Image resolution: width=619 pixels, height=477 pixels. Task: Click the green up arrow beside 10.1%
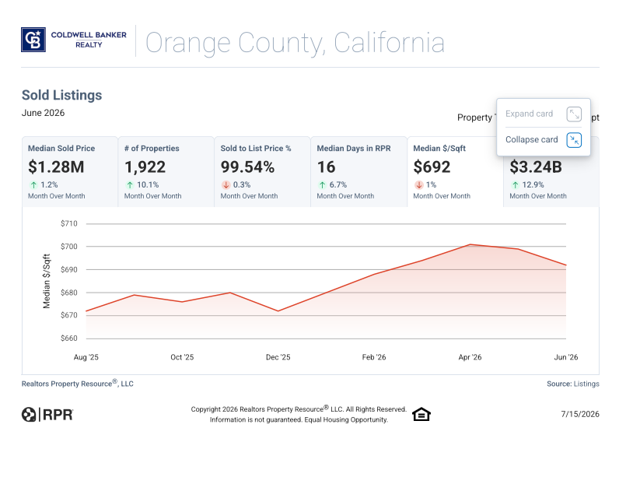[x=130, y=184]
